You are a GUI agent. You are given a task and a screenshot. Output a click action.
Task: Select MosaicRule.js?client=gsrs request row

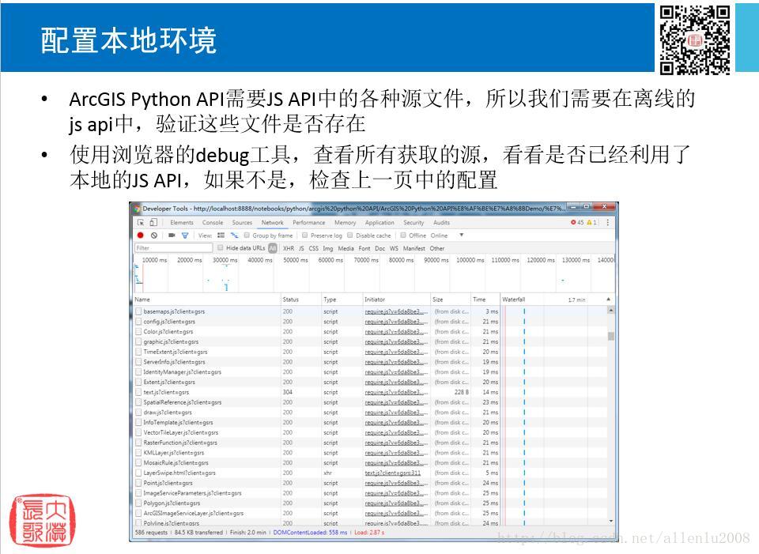(x=369, y=462)
